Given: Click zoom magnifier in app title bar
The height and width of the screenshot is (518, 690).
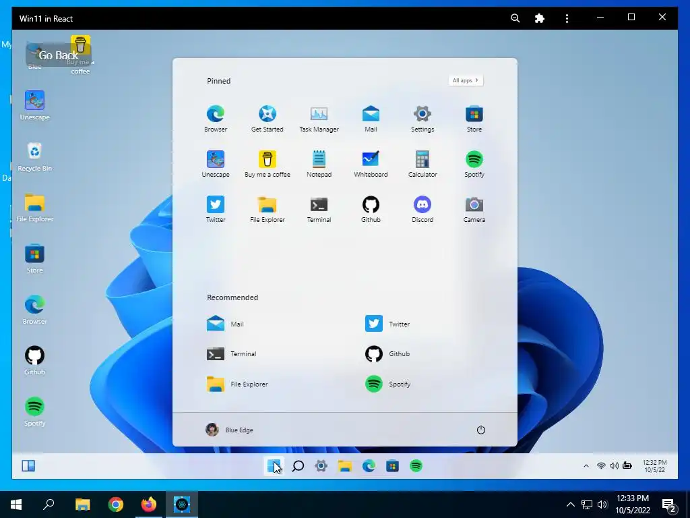Looking at the screenshot, I should click(x=515, y=18).
